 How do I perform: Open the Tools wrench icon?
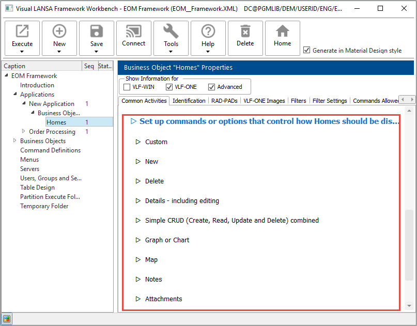(x=171, y=32)
